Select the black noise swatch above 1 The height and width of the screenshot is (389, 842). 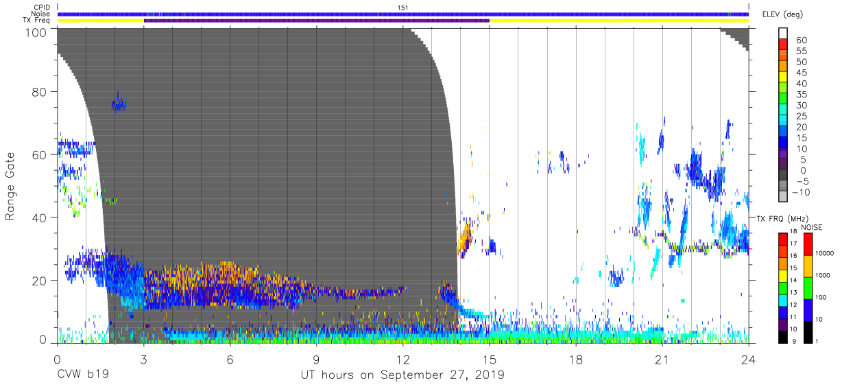(x=807, y=332)
